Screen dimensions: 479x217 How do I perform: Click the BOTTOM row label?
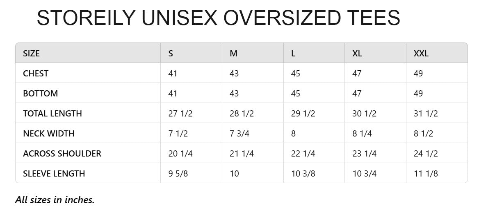40,94
